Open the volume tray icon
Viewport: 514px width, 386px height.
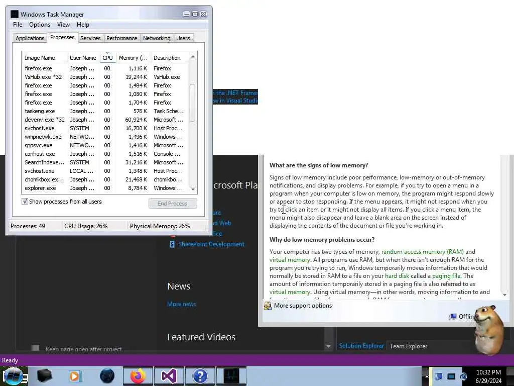[x=463, y=376]
